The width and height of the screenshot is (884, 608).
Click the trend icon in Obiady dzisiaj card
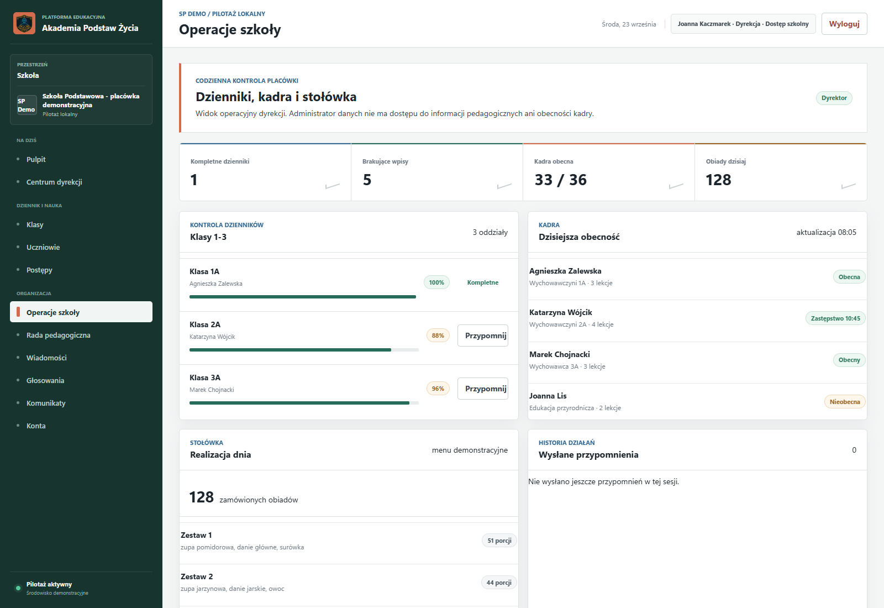[848, 186]
